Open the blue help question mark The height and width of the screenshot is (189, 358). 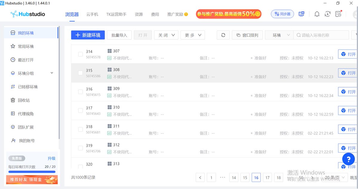(x=348, y=159)
